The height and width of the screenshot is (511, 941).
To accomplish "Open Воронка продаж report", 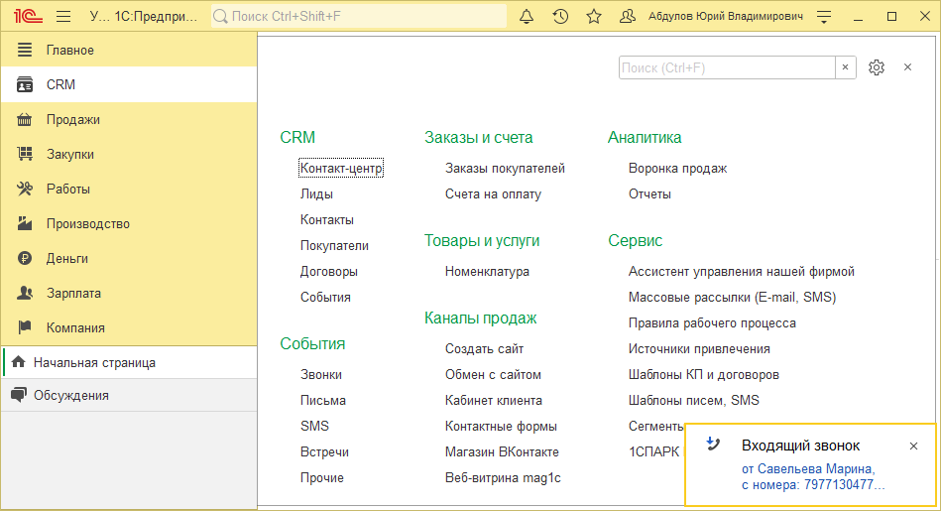I will [x=677, y=168].
